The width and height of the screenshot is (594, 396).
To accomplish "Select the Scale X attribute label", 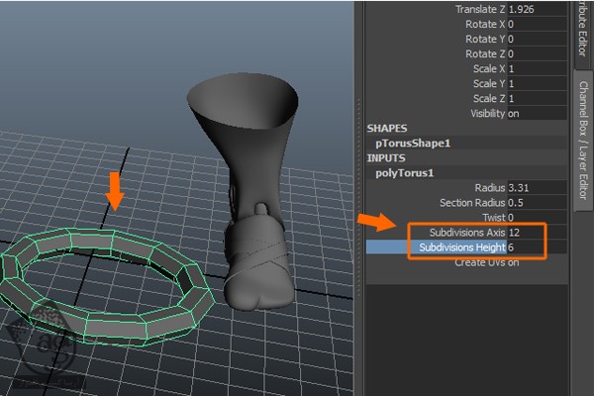I will [x=489, y=68].
